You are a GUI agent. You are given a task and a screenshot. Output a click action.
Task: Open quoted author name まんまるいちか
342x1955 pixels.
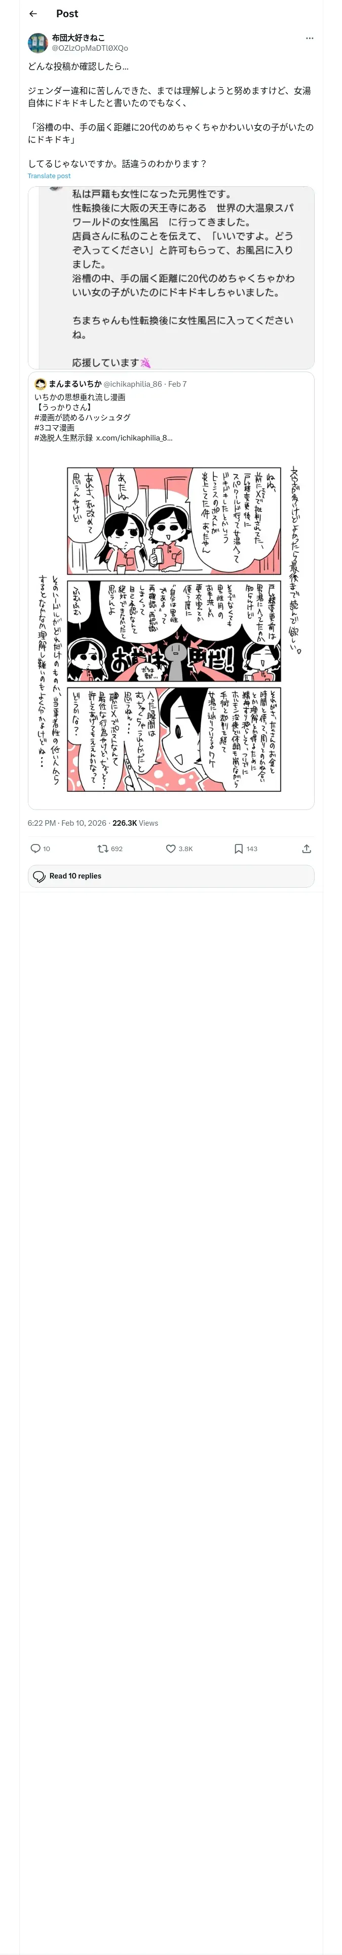coord(75,384)
